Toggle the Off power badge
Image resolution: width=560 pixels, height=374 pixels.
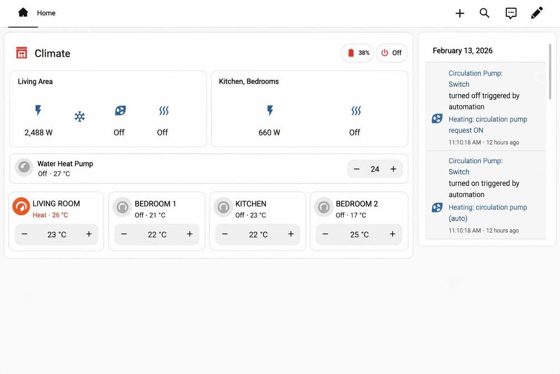click(392, 53)
